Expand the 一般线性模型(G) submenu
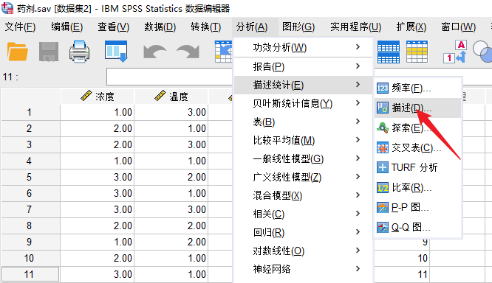 (x=304, y=158)
